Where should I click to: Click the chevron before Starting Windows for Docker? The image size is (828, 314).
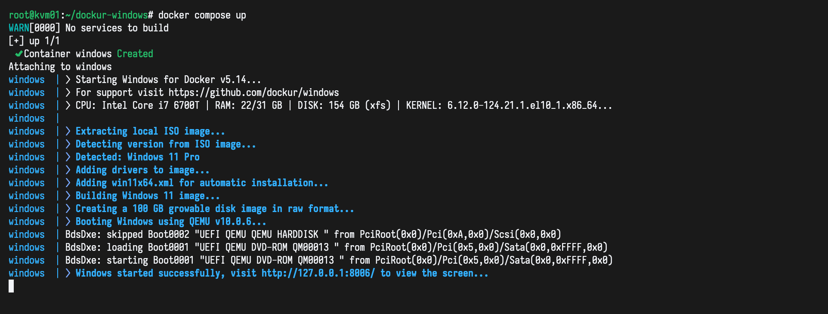(68, 80)
